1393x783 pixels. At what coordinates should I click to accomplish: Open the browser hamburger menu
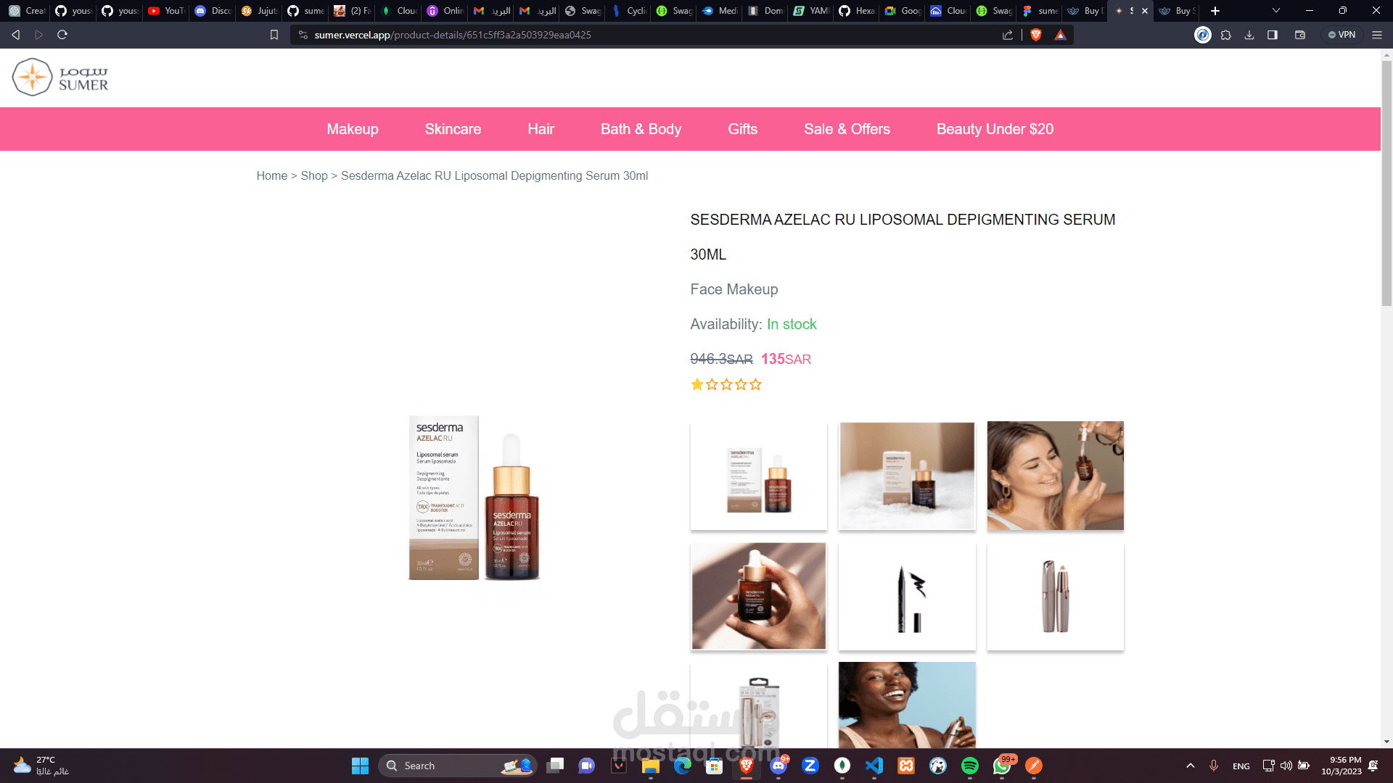click(x=1377, y=35)
